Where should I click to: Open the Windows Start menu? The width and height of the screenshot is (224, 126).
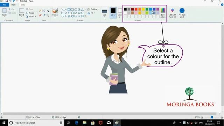(x=4, y=123)
